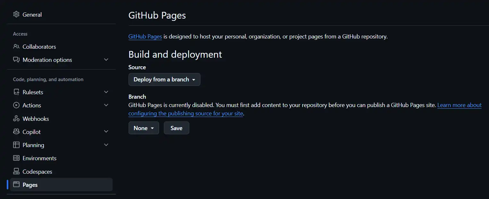Expand the Actions chevron

(106, 105)
